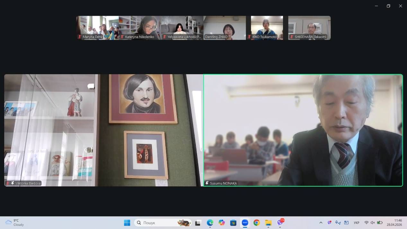Viewport: 407px width, 229px height.
Task: Click the muted mic icon on Viktoriia Biedova's tile
Action: pyautogui.click(x=7, y=183)
